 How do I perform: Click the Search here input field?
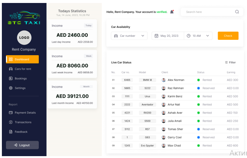tap(208, 12)
